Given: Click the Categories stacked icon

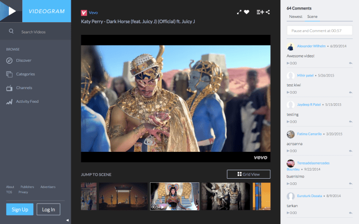Looking at the screenshot, I should [9, 74].
